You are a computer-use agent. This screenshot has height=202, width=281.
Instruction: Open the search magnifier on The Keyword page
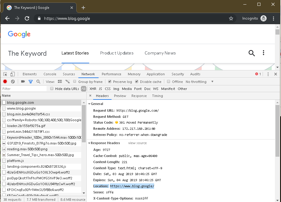click(252, 53)
